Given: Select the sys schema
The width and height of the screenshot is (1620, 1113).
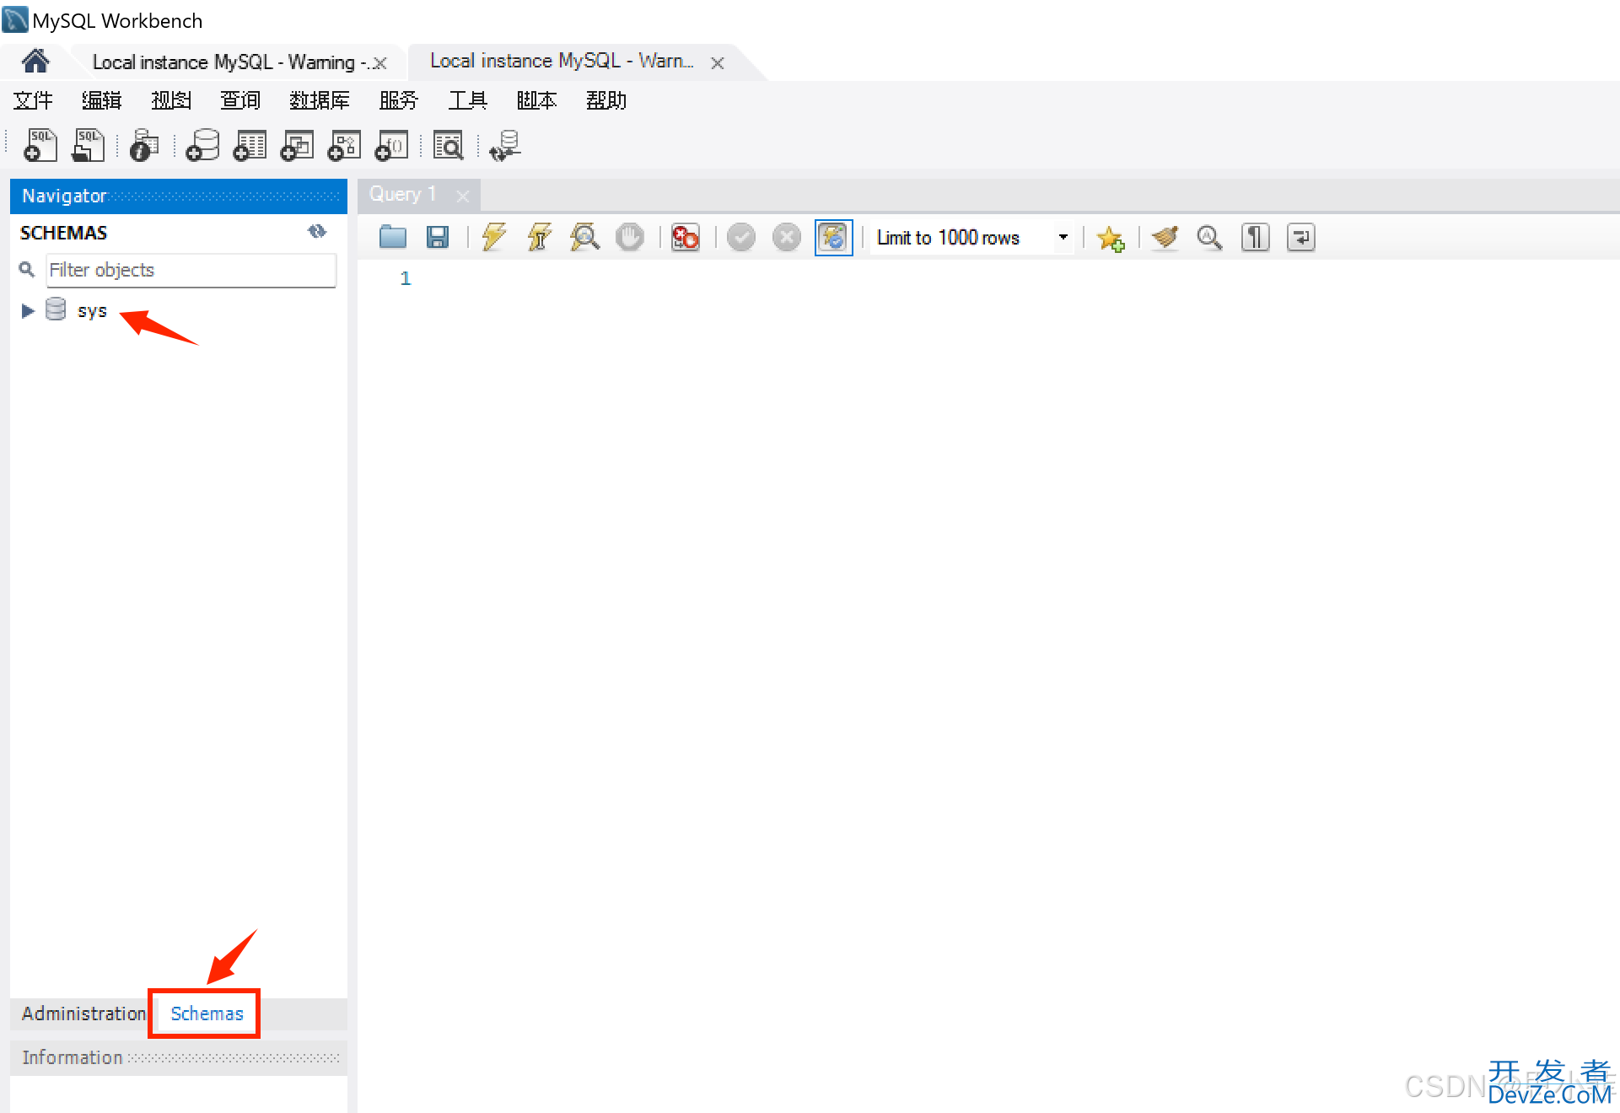Looking at the screenshot, I should point(92,310).
